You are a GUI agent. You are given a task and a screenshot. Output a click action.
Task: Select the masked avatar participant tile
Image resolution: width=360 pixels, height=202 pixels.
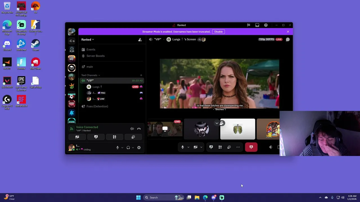(x=201, y=129)
